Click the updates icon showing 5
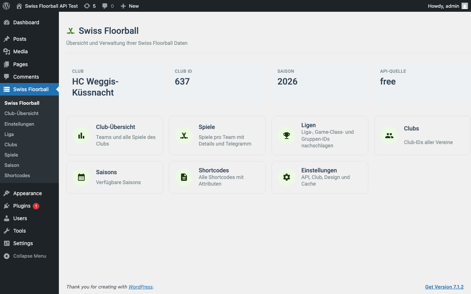Viewport: 471px width, 294px height. [87, 6]
